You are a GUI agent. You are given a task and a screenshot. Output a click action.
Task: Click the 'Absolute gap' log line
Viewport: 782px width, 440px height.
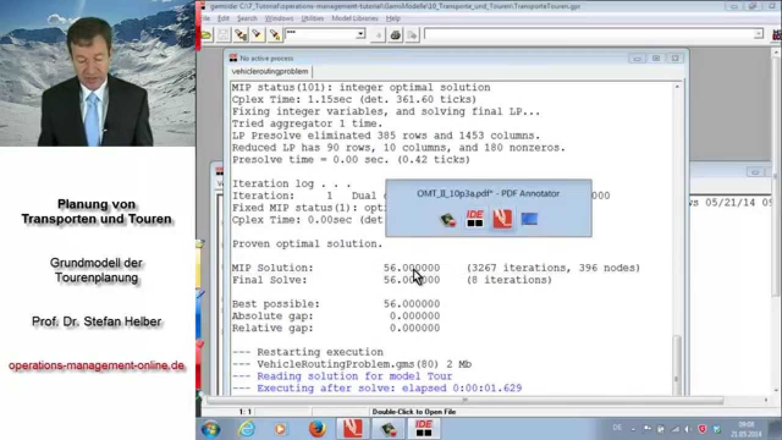point(335,317)
